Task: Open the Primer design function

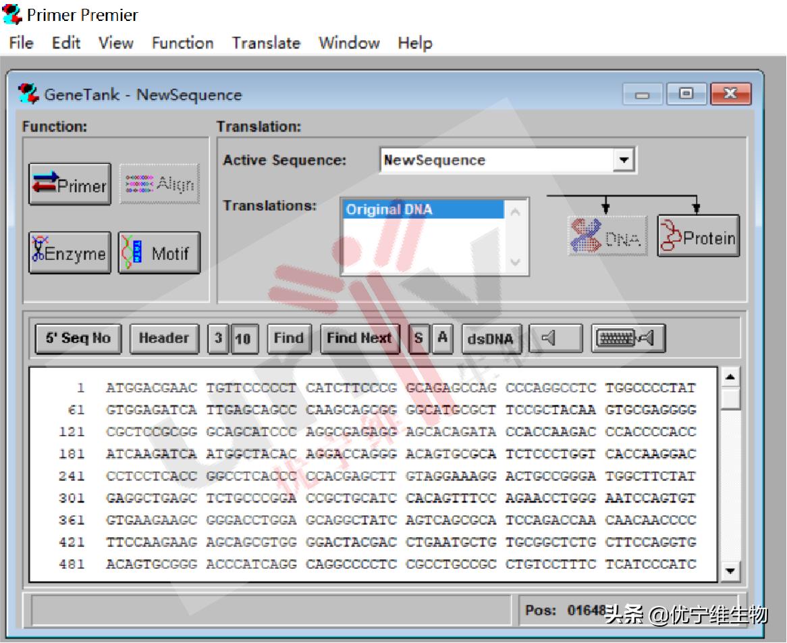Action: click(70, 184)
